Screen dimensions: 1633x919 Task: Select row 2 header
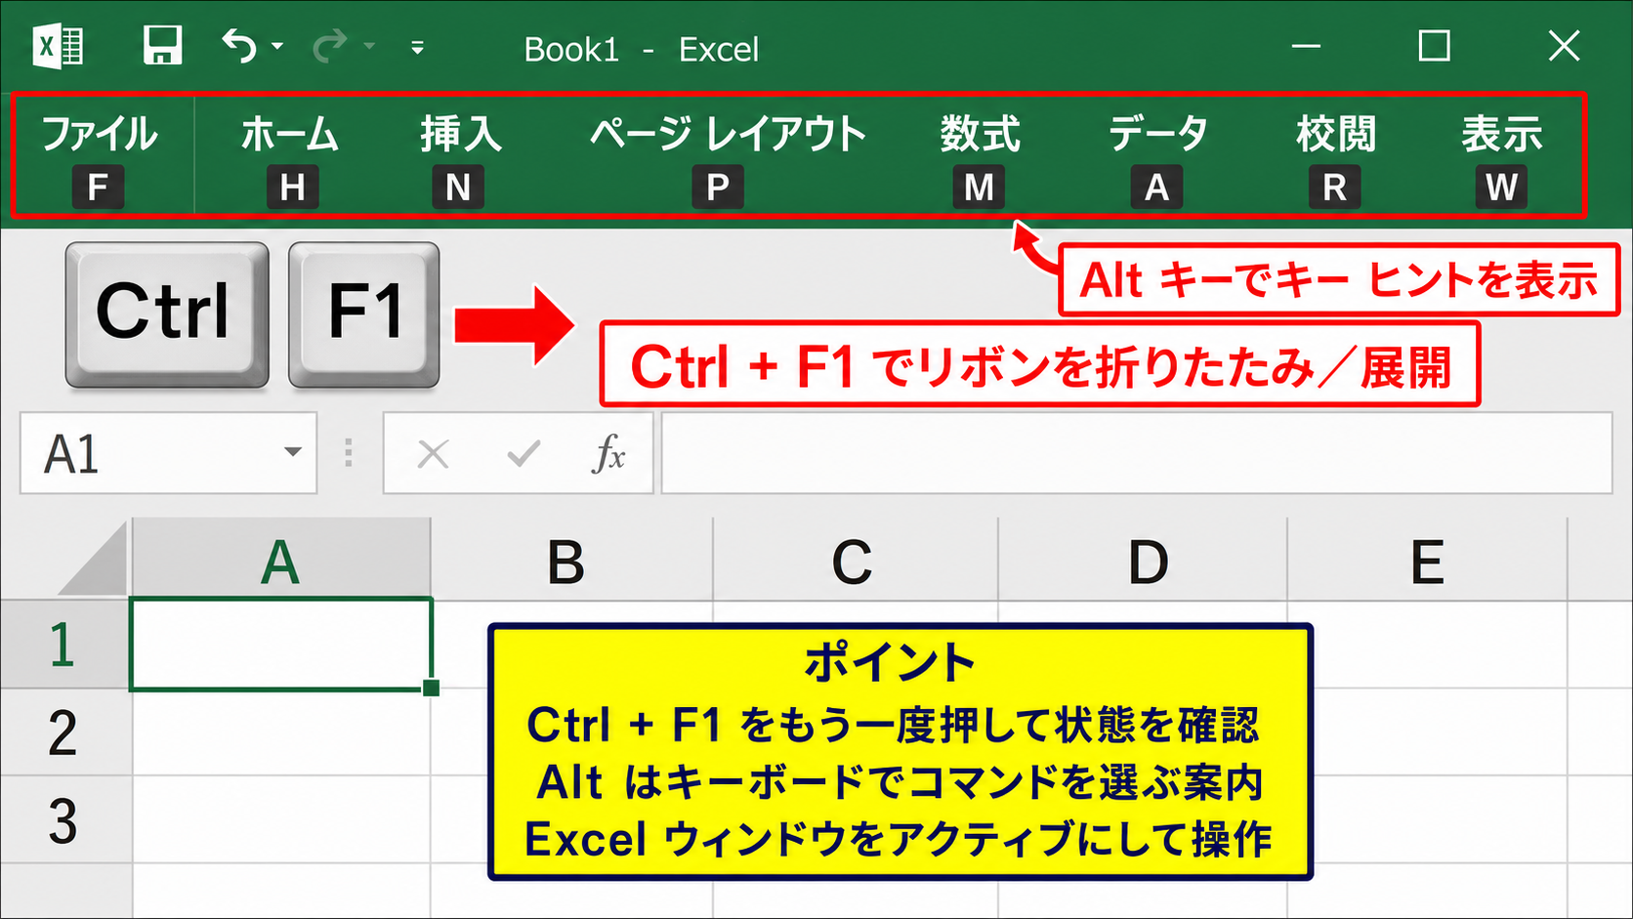(64, 732)
